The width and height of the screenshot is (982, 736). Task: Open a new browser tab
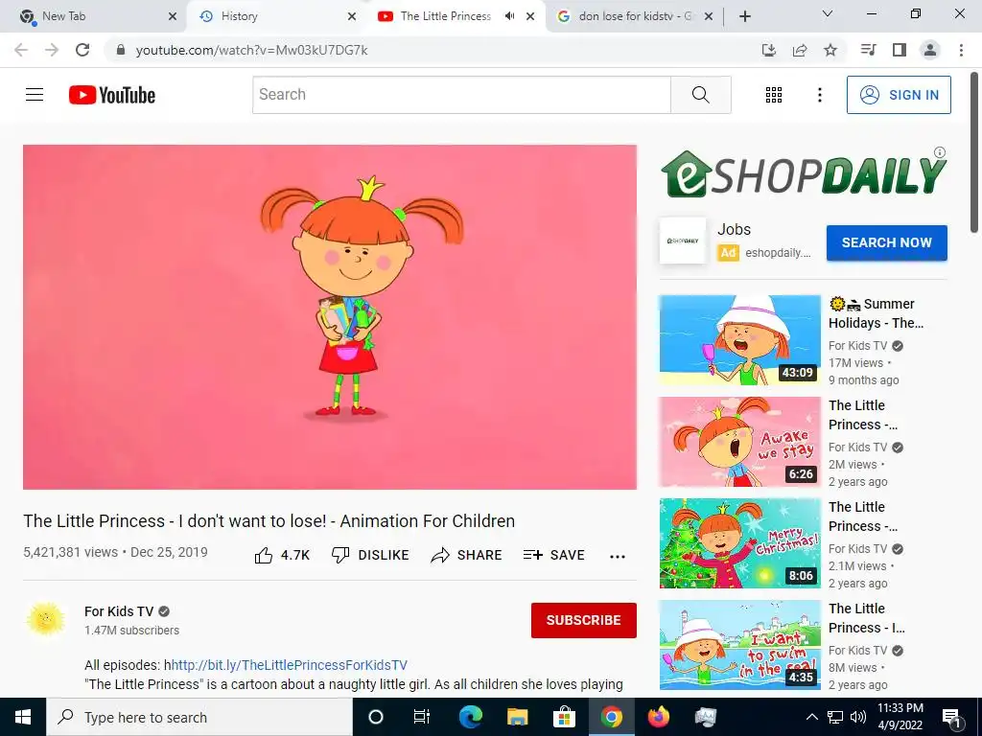pyautogui.click(x=744, y=16)
